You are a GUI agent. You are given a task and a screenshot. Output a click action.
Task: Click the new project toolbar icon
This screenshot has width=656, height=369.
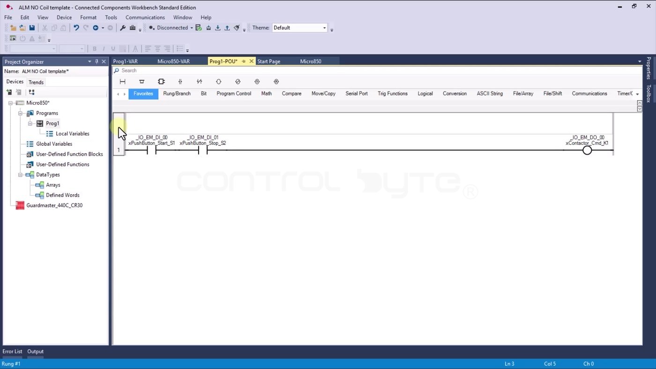click(x=13, y=28)
